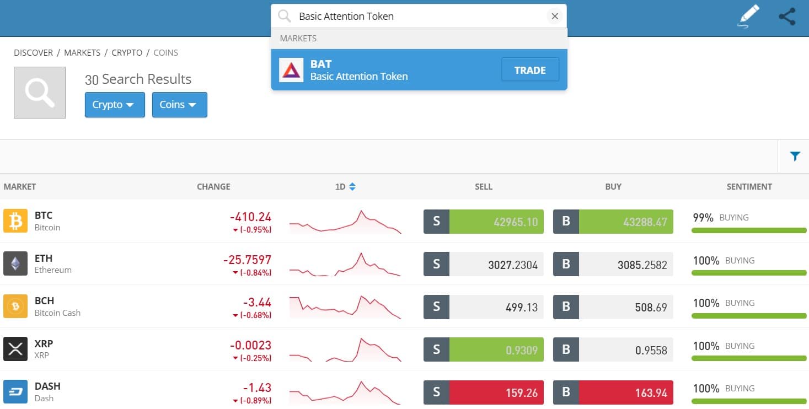Screen dimensions: 809x409
Task: Click the S sell icon for ETH
Action: pos(437,264)
